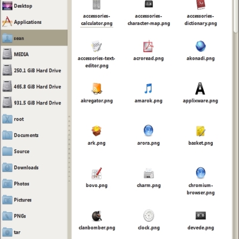The image size is (239, 239).
Task: Click the sidebar pane divider handle
Action: (x=69, y=148)
